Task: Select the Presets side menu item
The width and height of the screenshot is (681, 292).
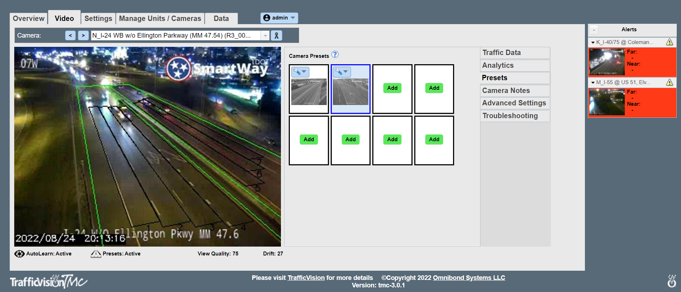Action: point(515,78)
